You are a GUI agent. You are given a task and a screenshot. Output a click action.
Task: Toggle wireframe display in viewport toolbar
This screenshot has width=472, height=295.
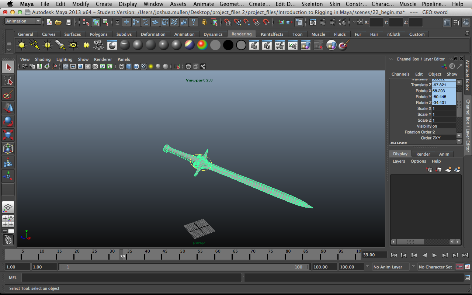[121, 66]
